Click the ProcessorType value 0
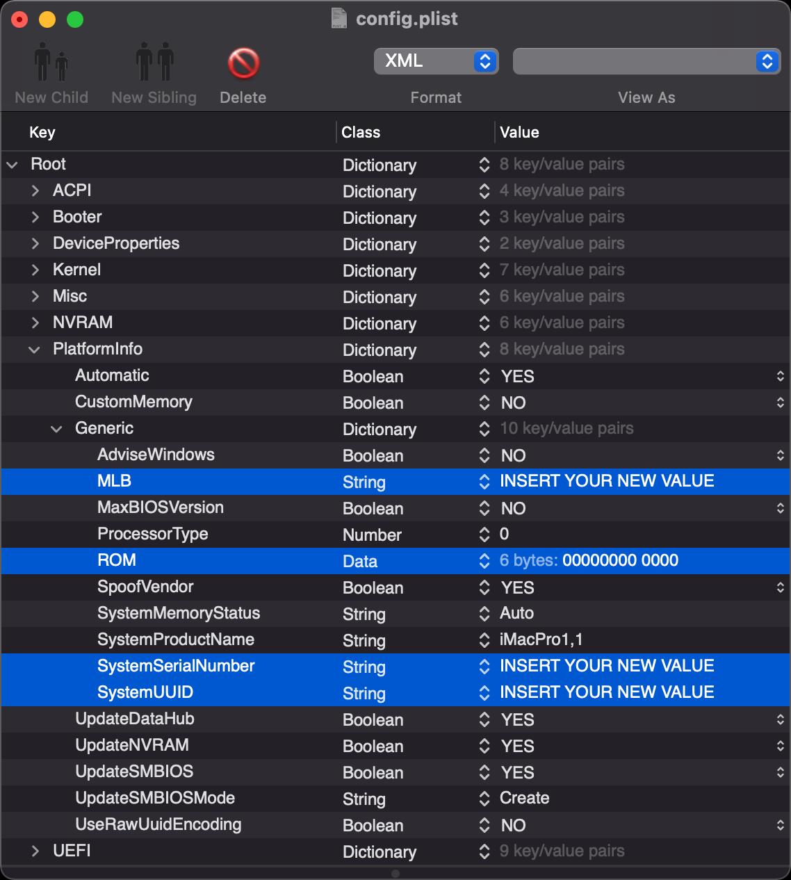This screenshot has height=880, width=791. pyautogui.click(x=505, y=534)
